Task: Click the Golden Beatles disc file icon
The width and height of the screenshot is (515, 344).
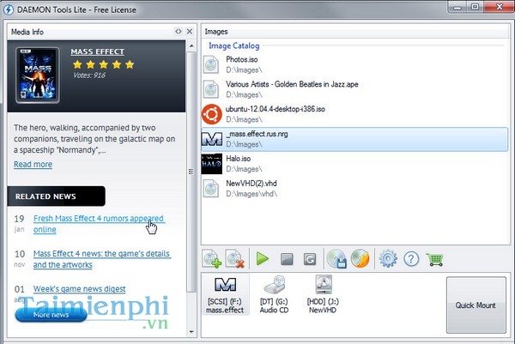Action: (211, 89)
